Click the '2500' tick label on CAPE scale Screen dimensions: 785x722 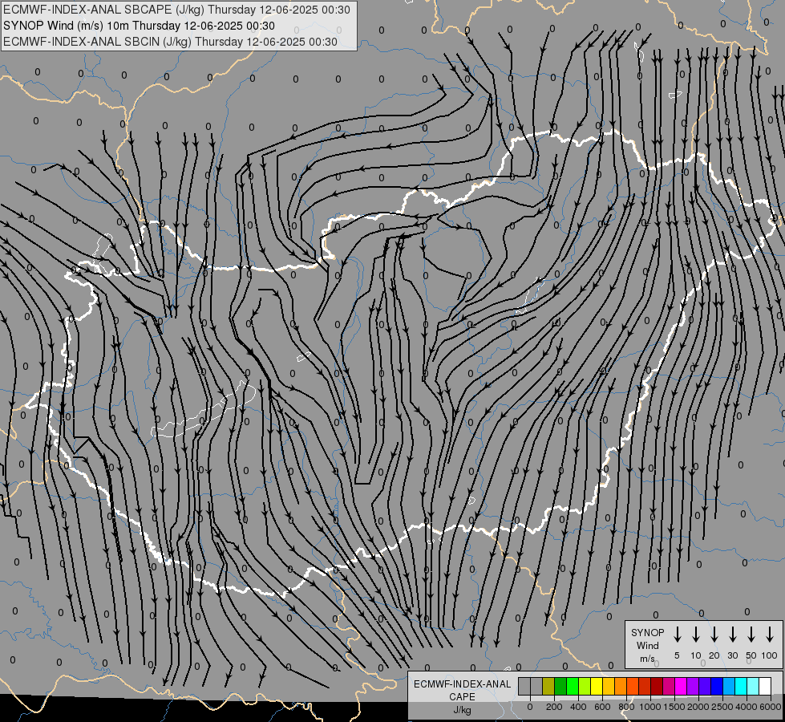(722, 707)
